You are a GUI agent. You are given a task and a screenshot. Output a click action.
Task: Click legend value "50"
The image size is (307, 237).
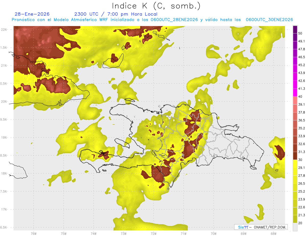click(x=300, y=33)
